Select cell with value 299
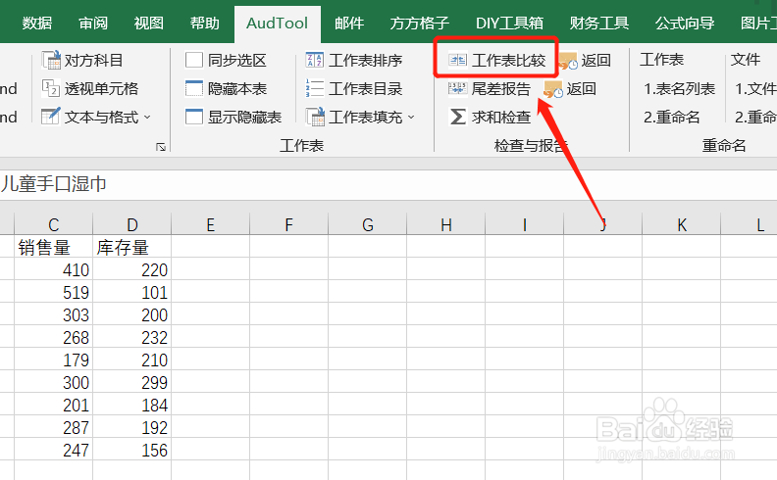The height and width of the screenshot is (480, 777). pyautogui.click(x=131, y=382)
